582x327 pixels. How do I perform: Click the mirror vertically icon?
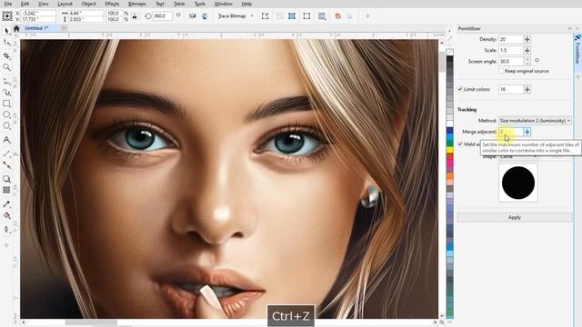tap(205, 16)
